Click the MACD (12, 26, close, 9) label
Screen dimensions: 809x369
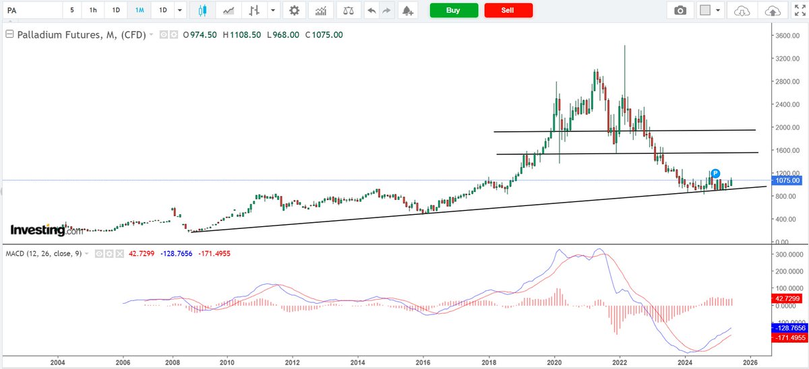coord(44,253)
